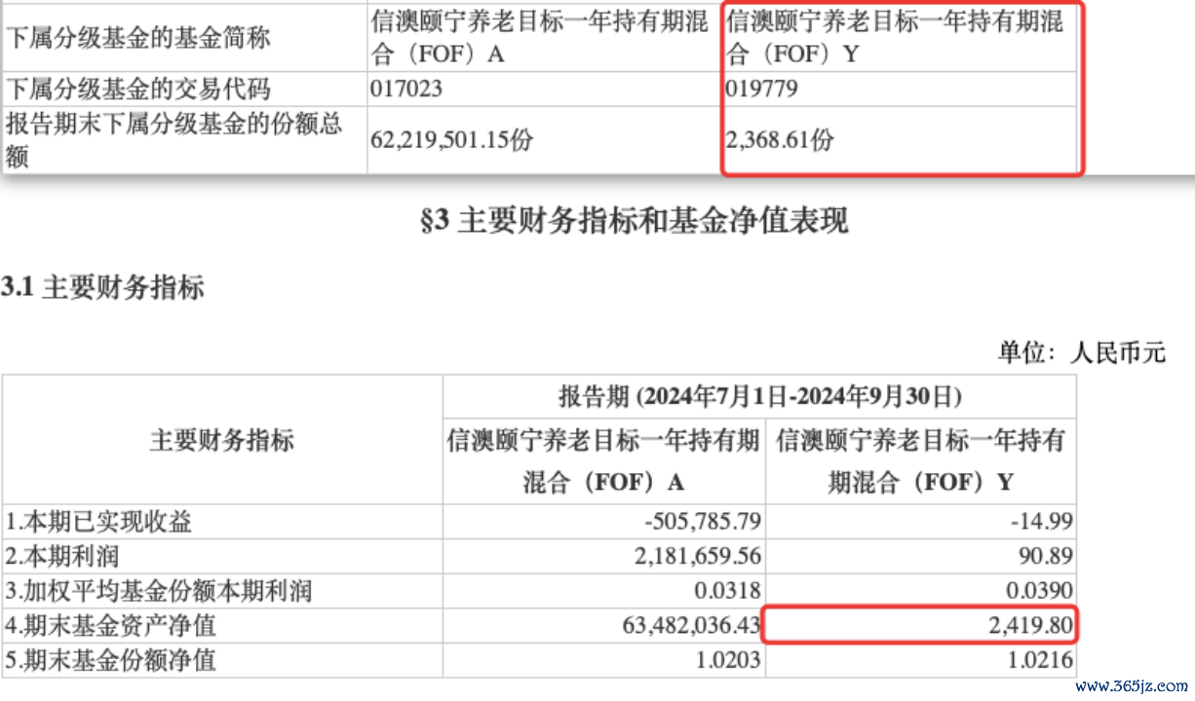The image size is (1195, 701).
Task: Select row label 3.加权平均基金份额本期利润
Action: pyautogui.click(x=159, y=591)
